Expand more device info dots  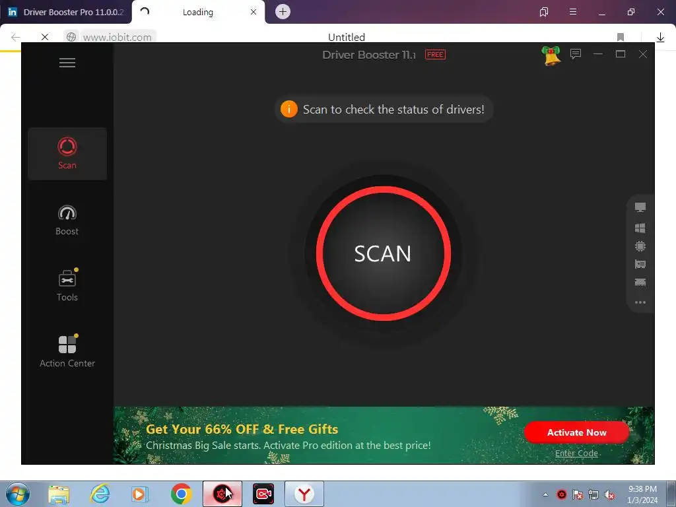(640, 302)
